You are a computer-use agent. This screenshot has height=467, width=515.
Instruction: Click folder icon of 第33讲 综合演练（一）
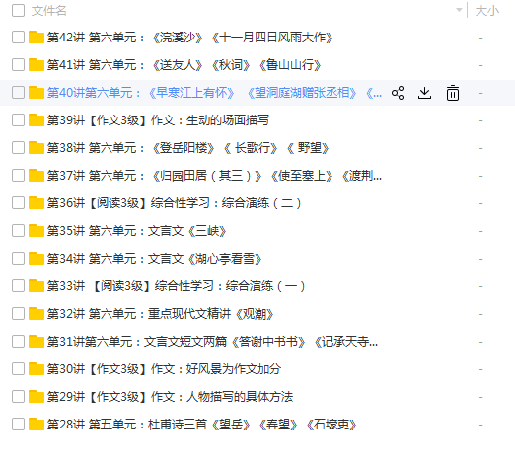coord(37,286)
